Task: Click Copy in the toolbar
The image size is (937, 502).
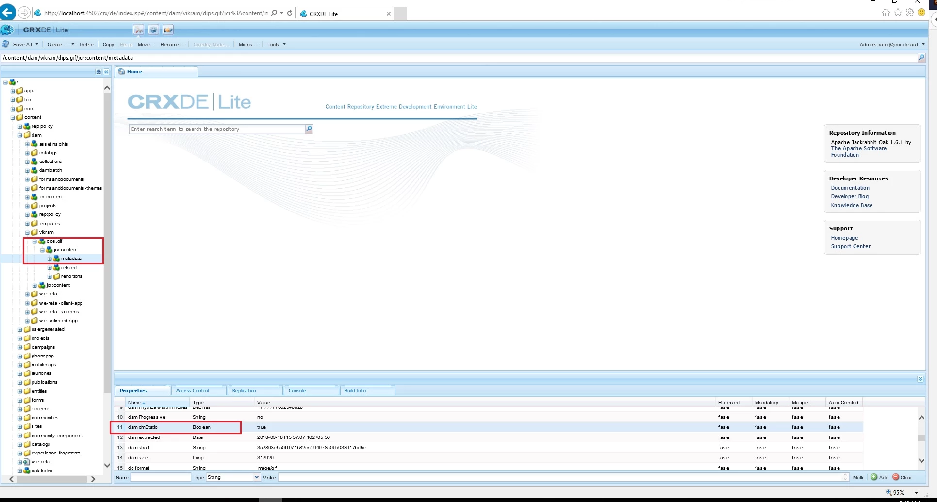Action: [108, 44]
